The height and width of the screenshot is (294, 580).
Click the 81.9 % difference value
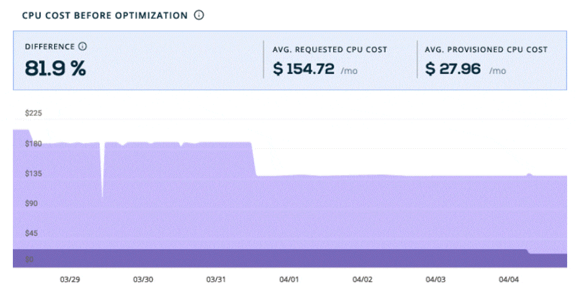56,68
